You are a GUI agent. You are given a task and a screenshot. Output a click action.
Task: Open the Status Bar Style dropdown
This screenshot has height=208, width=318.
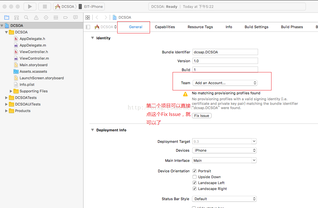point(224,199)
